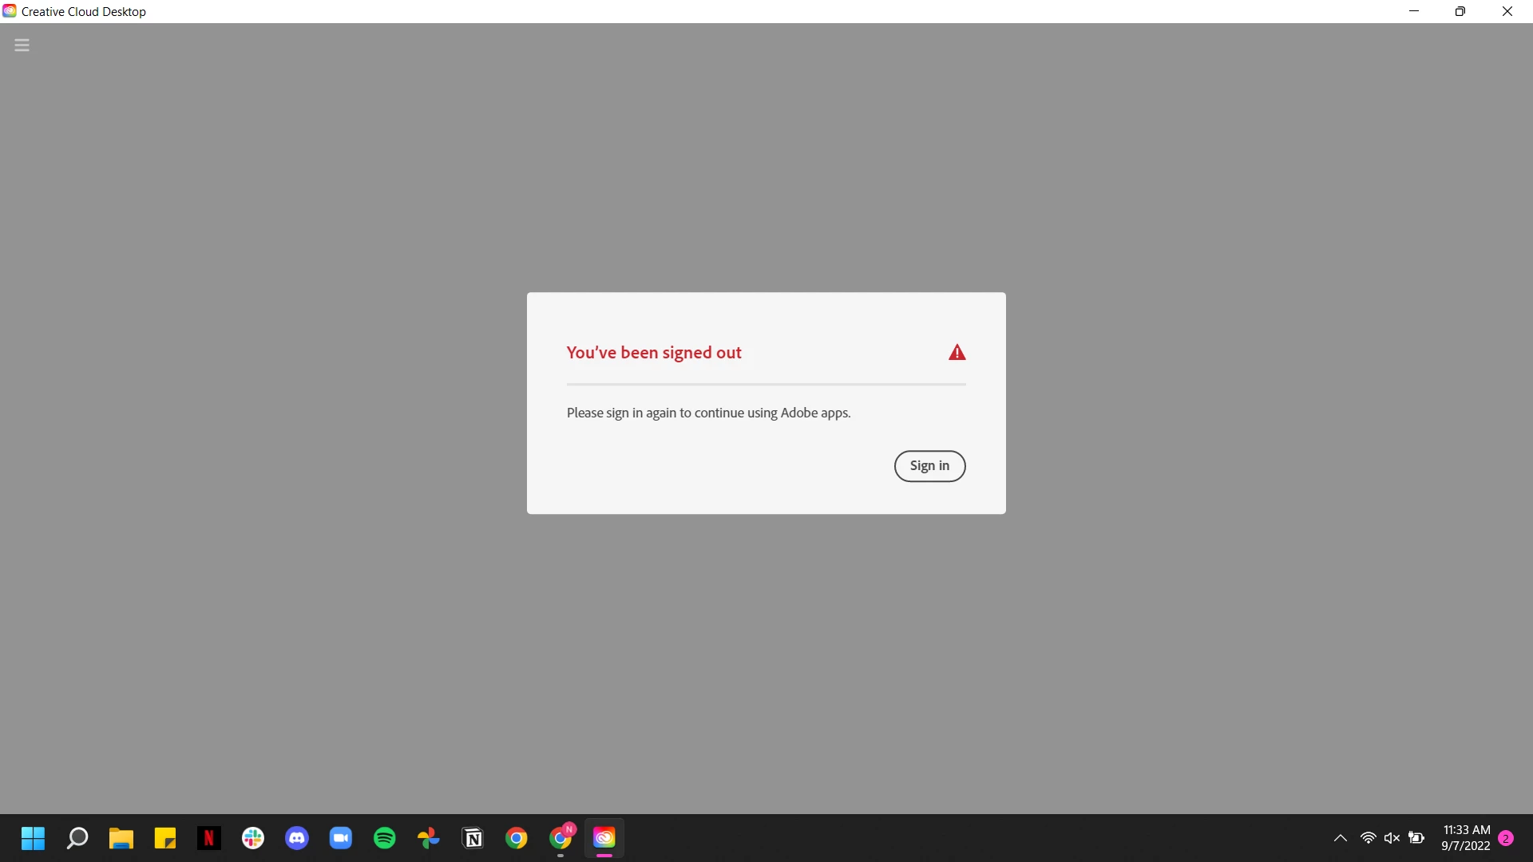Click the muted volume tray icon

coord(1392,838)
